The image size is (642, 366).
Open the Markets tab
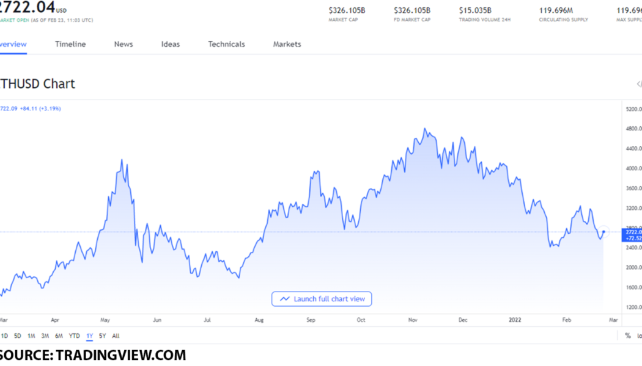(x=287, y=45)
